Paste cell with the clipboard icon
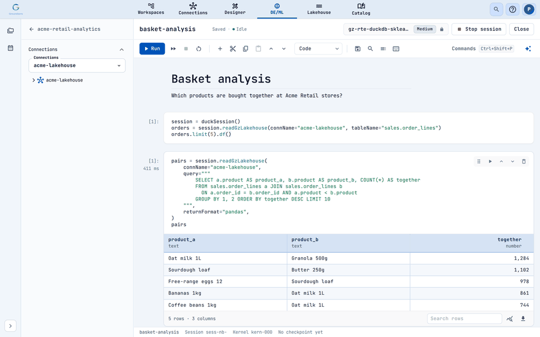 pos(258,49)
